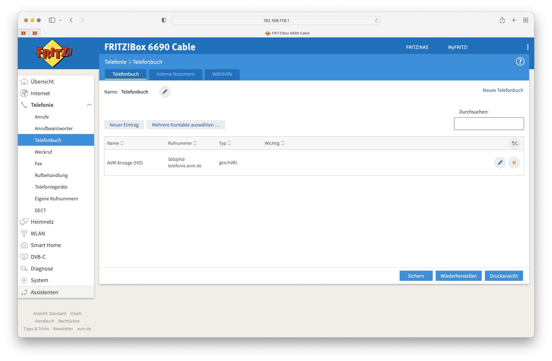Switch to the Interne Nummern tab
This screenshot has height=361, width=552.
pos(175,74)
